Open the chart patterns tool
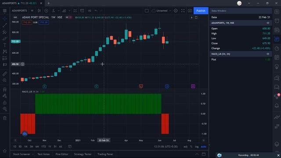 point(5,52)
